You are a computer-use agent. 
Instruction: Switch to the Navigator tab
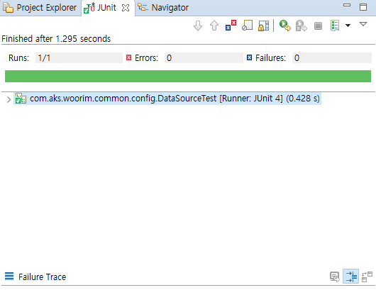tap(163, 8)
